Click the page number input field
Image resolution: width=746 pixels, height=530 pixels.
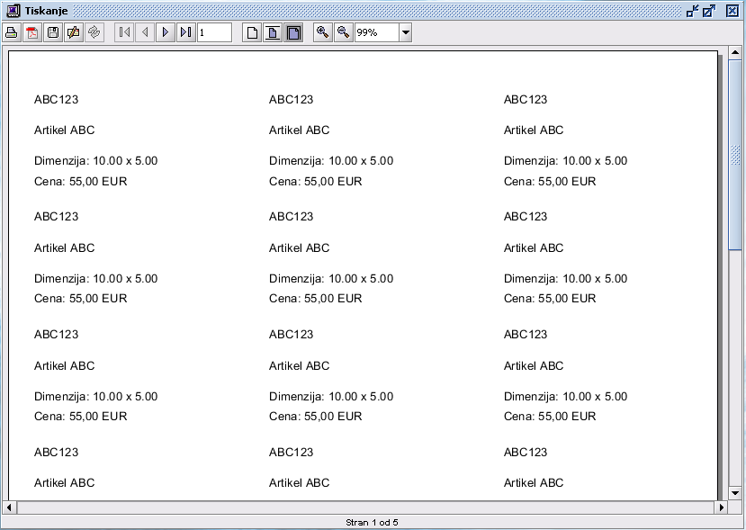pos(214,32)
